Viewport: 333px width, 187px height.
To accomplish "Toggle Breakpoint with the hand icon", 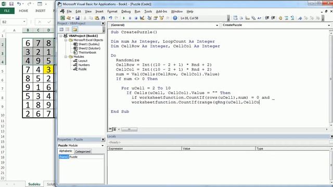I will pos(280,18).
